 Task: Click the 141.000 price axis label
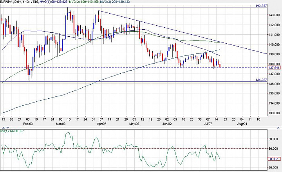[274, 35]
